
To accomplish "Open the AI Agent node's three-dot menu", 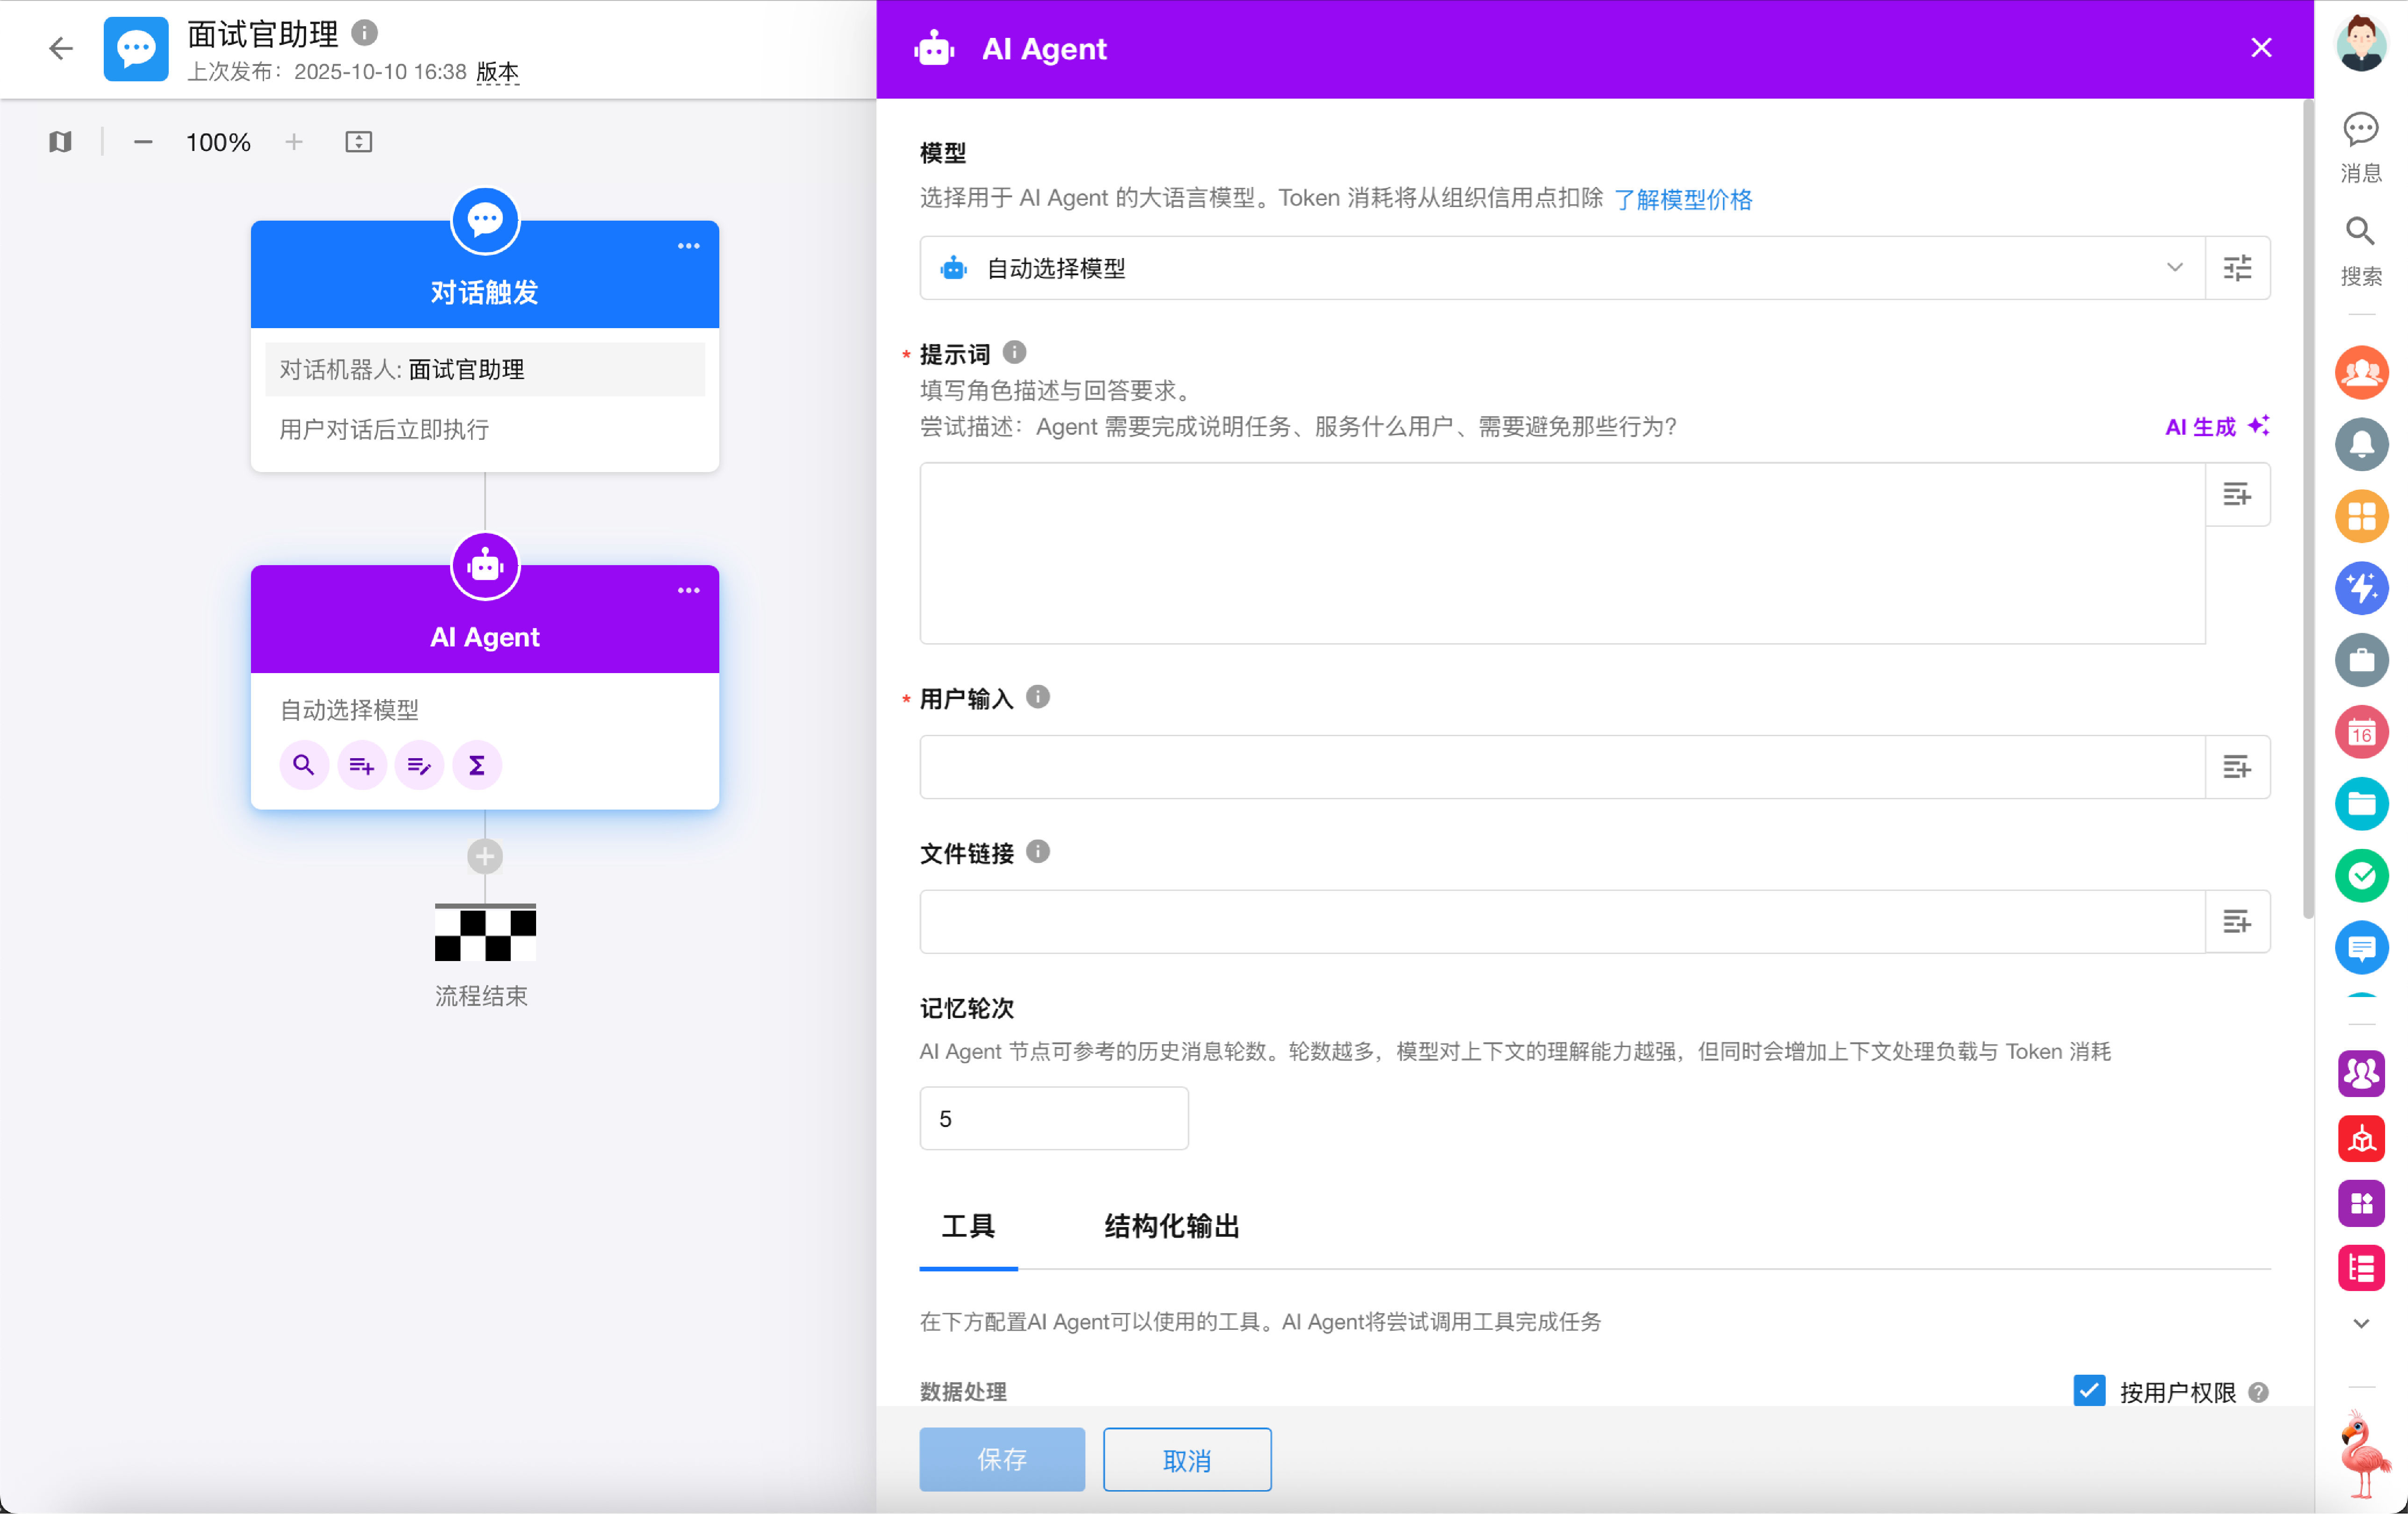I will click(x=688, y=591).
